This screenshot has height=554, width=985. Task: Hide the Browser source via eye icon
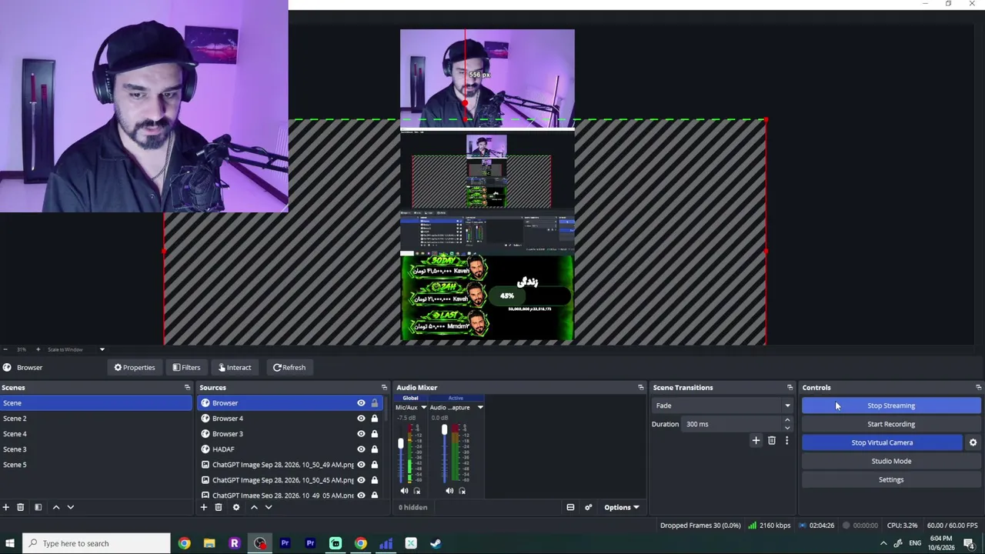tap(361, 403)
